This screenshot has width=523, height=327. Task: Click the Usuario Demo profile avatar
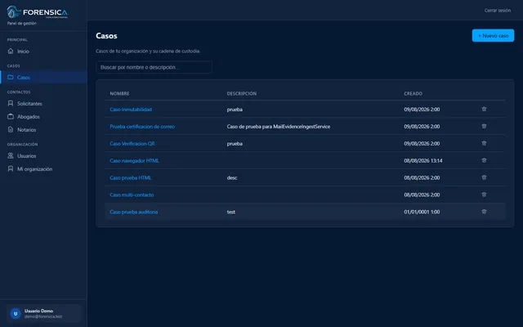tap(16, 314)
